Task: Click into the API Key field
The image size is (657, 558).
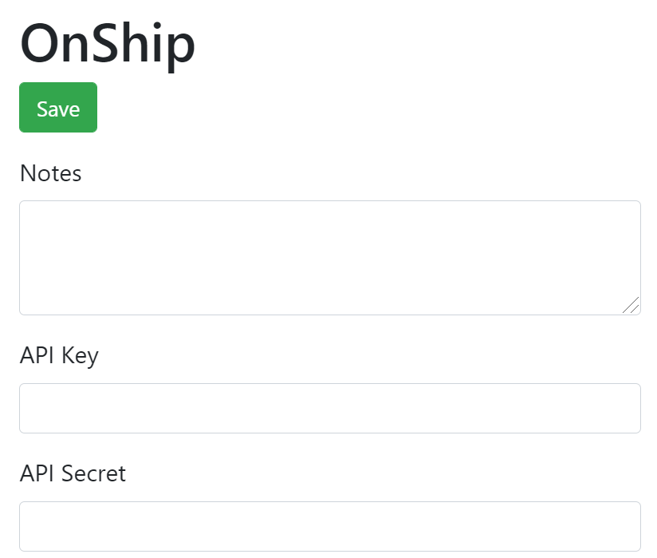Action: coord(330,408)
